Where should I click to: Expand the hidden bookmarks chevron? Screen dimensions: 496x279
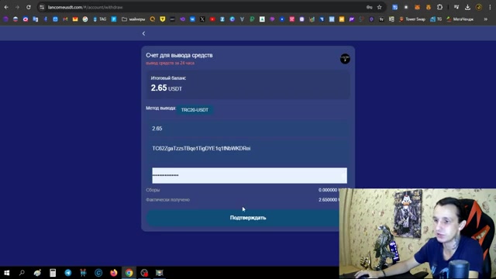[486, 19]
